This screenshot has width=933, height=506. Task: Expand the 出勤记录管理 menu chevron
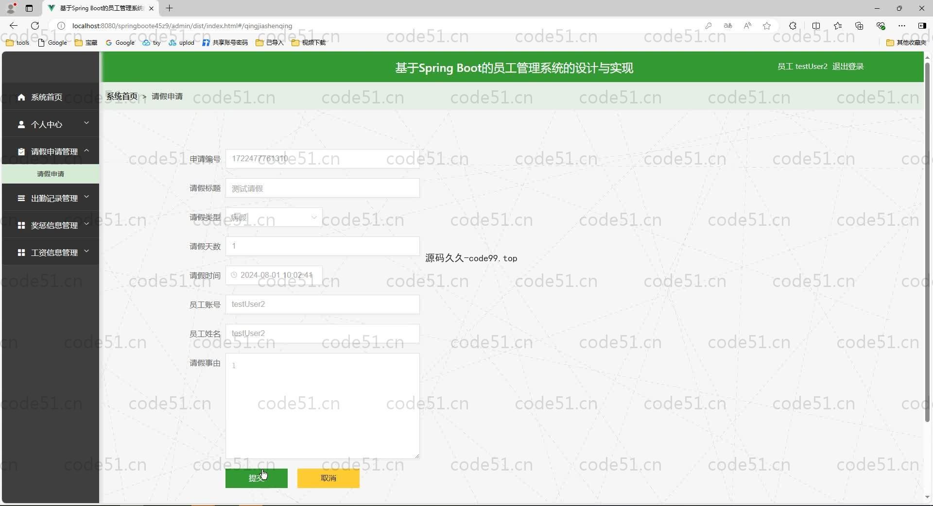(x=86, y=197)
